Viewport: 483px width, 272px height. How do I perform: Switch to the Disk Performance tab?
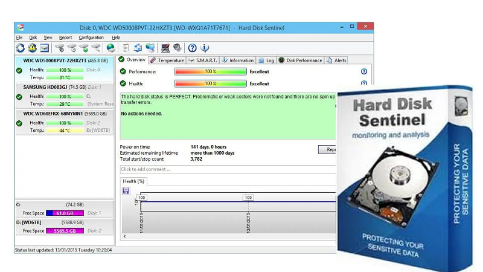click(x=300, y=60)
